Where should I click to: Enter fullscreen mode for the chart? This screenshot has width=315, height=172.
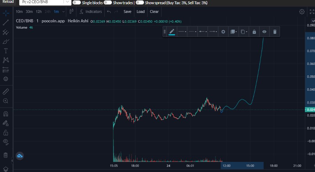pyautogui.click(x=312, y=12)
